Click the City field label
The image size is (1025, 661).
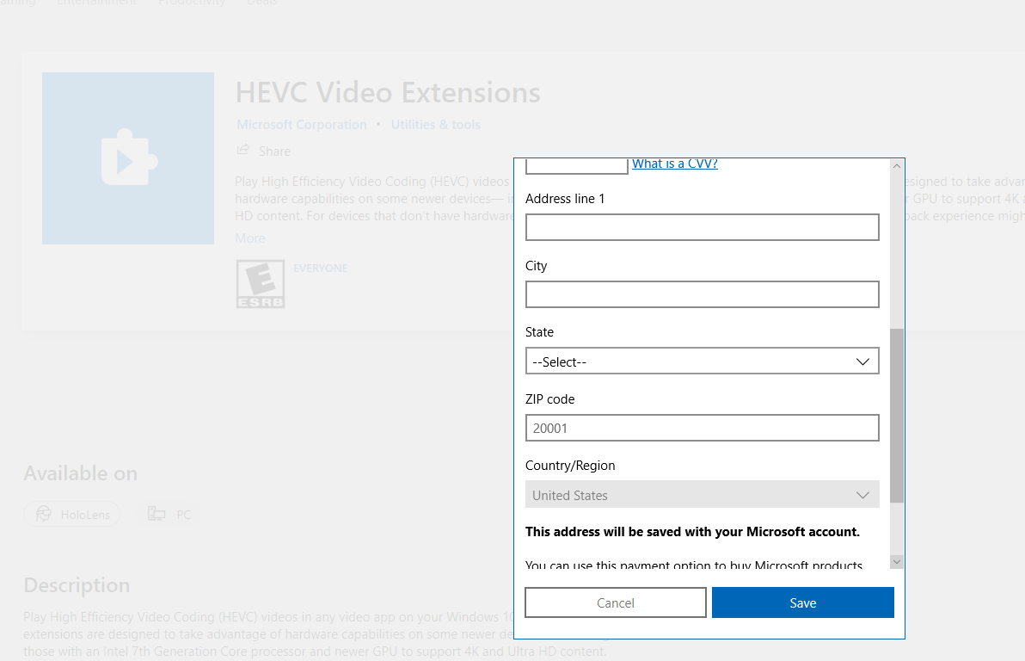(x=536, y=266)
